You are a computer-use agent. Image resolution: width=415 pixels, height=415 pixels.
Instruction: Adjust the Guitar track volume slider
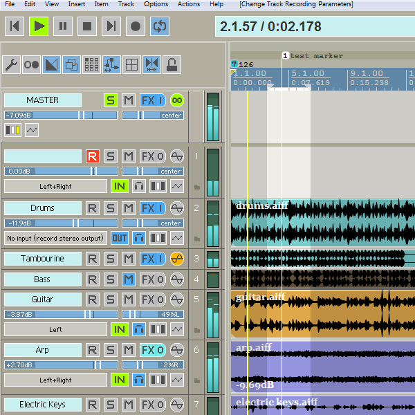(61, 314)
